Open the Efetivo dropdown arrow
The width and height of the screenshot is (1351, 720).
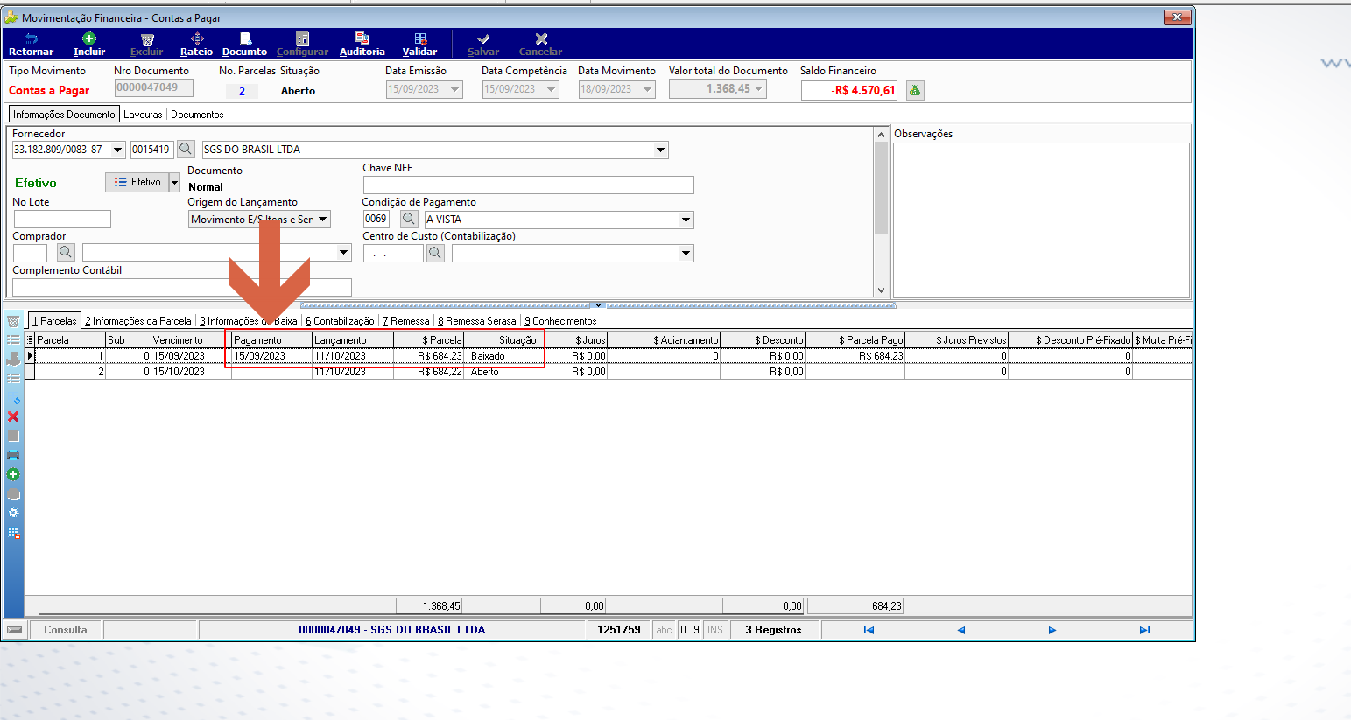click(x=174, y=182)
